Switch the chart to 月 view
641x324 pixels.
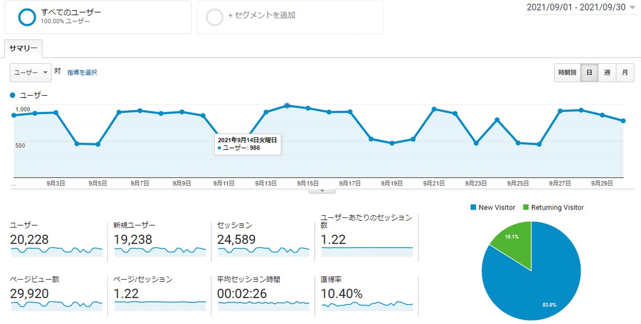point(625,73)
